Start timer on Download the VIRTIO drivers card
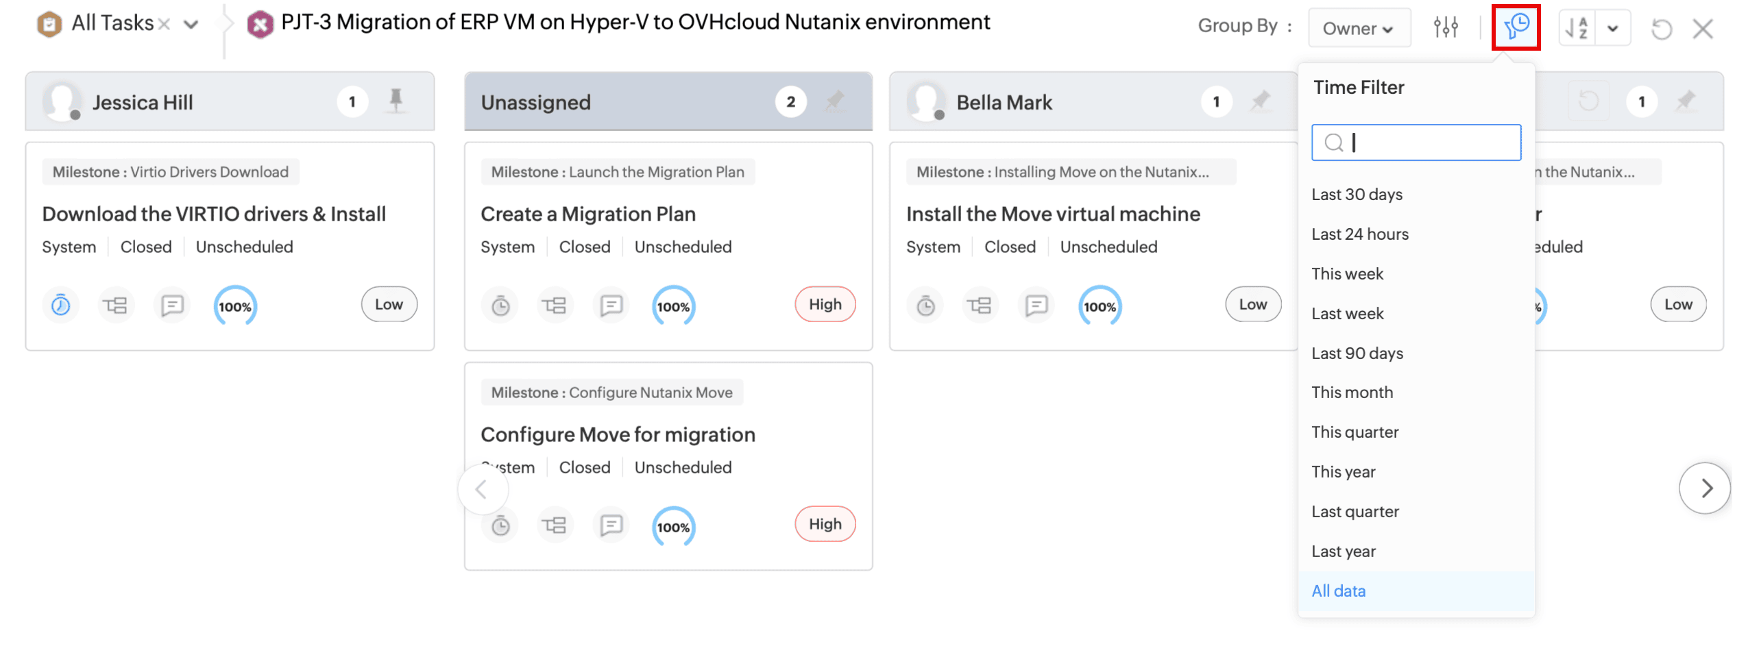Screen dimensions: 1748x670 point(61,305)
